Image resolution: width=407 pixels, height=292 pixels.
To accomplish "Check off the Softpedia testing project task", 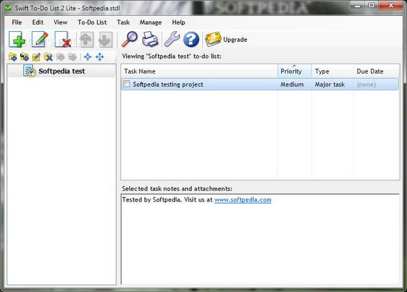I will tap(127, 84).
